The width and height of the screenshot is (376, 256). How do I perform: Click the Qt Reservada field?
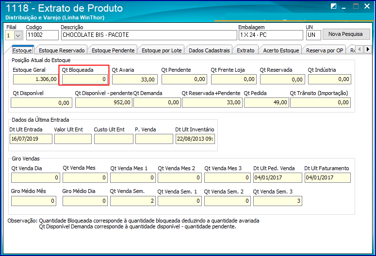282,80
